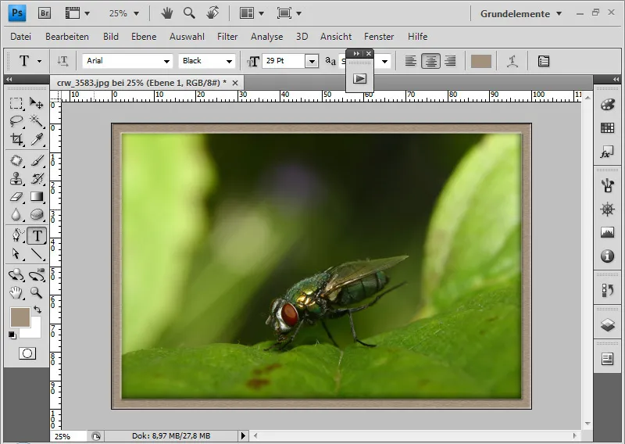
Task: Open the Create Warped Text dialog
Action: [512, 61]
